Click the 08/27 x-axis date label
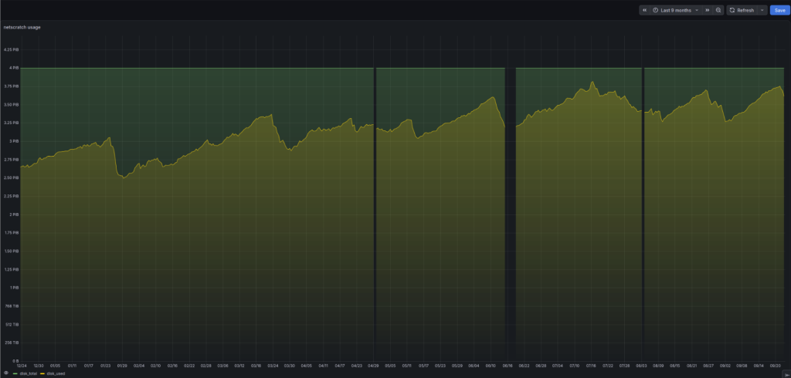The height and width of the screenshot is (378, 791). pyautogui.click(x=708, y=366)
